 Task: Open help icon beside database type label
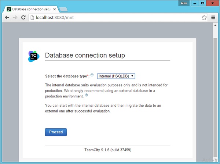point(92,75)
